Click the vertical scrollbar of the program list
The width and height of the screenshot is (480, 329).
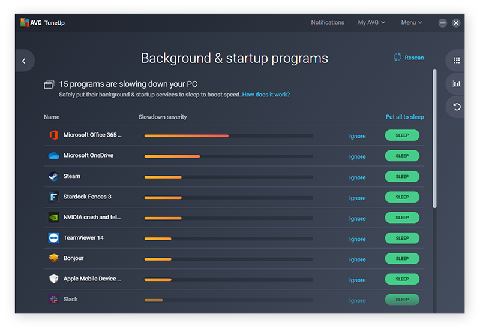435,139
